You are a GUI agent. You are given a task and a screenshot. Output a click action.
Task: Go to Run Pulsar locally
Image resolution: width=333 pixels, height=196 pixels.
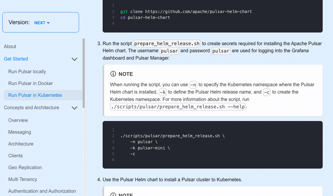[27, 72]
